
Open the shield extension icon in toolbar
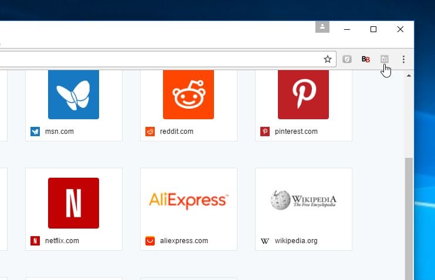(347, 59)
